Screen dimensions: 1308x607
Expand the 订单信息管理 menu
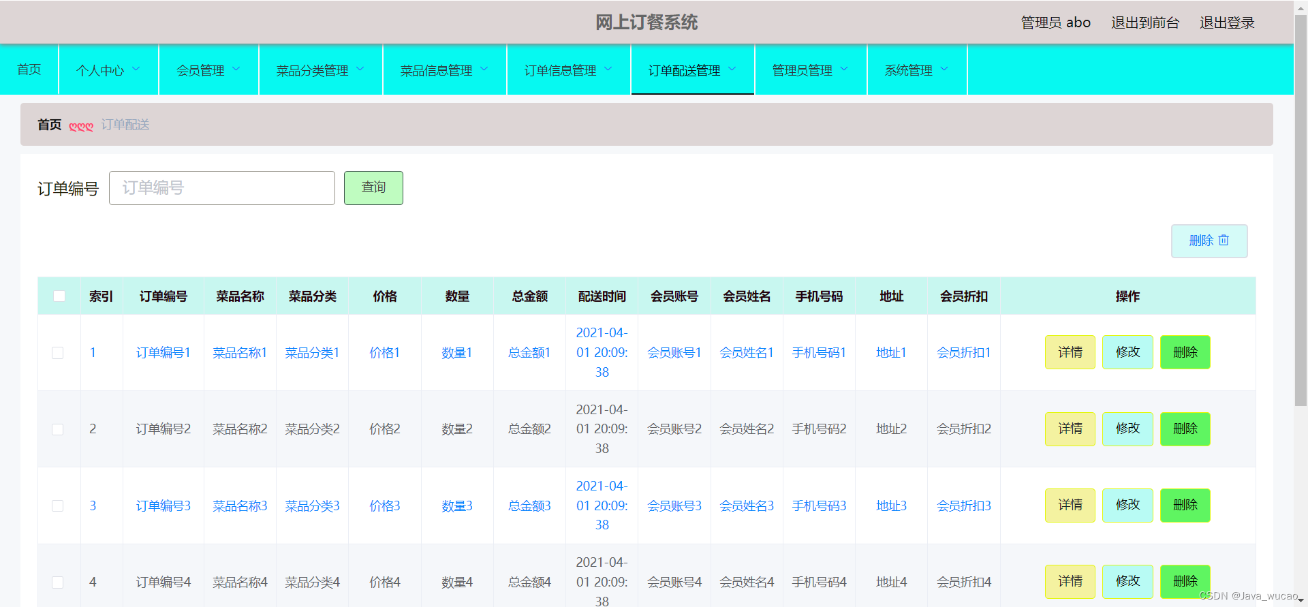(569, 69)
